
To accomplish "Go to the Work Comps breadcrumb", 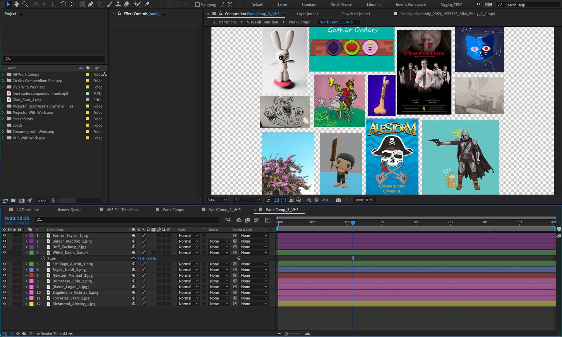I will point(299,22).
